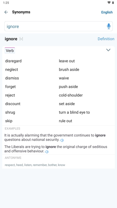Open synonym shrug

coord(10,113)
